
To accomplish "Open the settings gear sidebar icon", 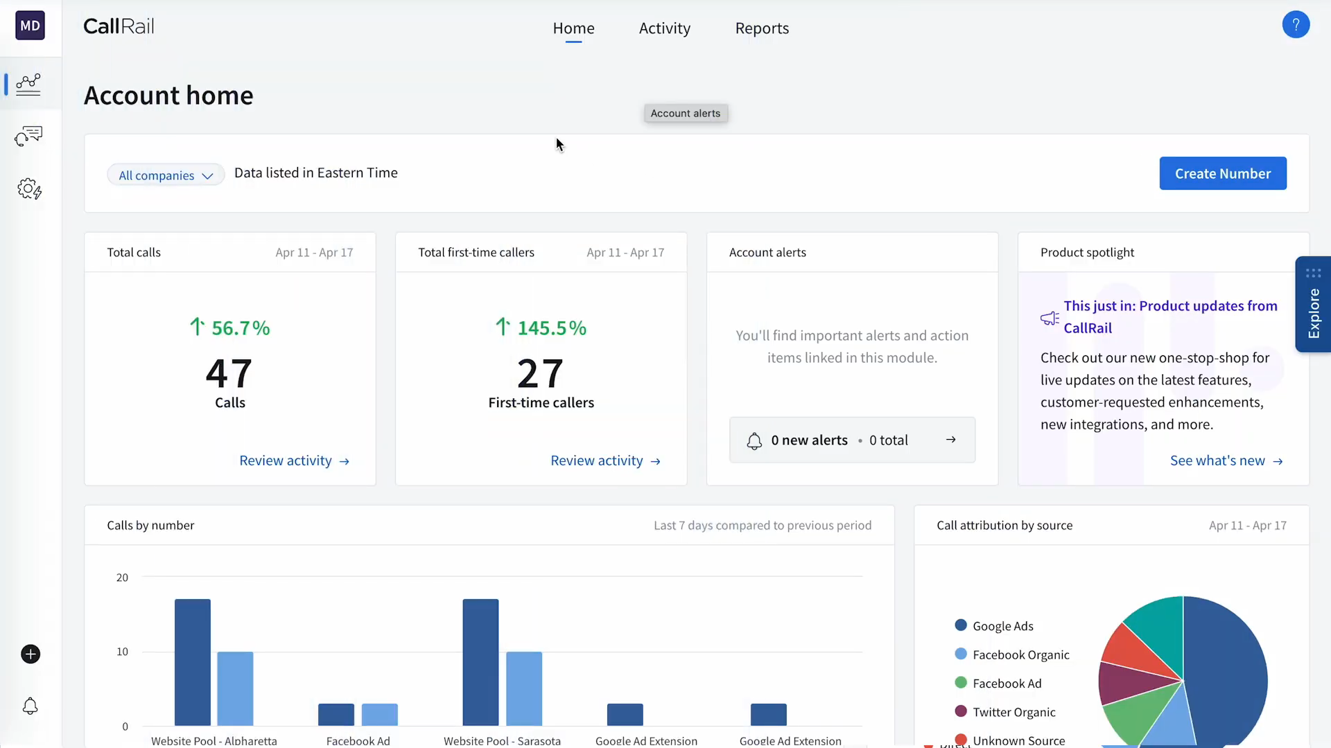I will [29, 188].
